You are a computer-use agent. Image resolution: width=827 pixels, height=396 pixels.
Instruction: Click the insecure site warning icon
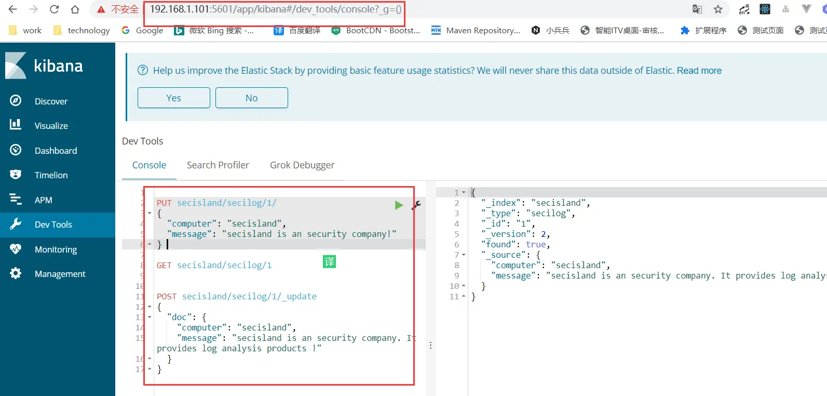click(101, 9)
